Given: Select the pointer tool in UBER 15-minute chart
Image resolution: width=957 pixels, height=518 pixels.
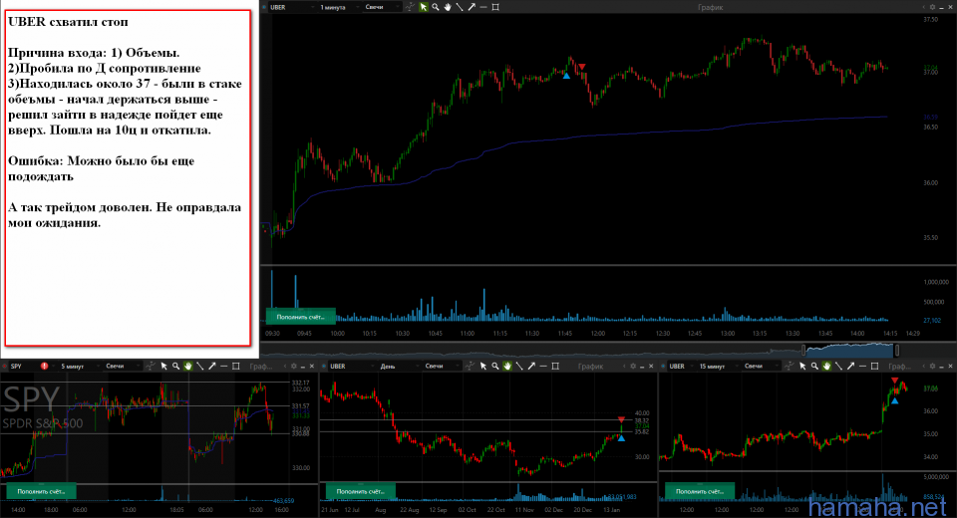Looking at the screenshot, I should (802, 366).
